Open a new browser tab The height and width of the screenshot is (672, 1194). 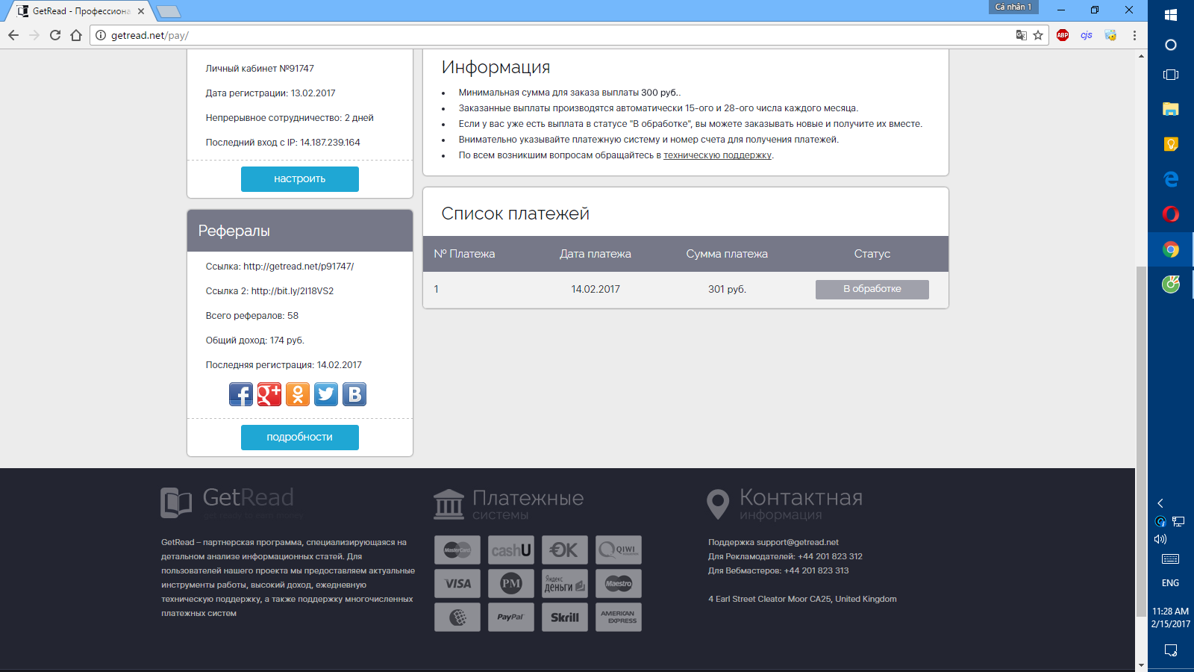tap(169, 11)
